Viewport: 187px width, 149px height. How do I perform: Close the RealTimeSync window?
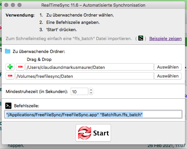click(x=6, y=5)
